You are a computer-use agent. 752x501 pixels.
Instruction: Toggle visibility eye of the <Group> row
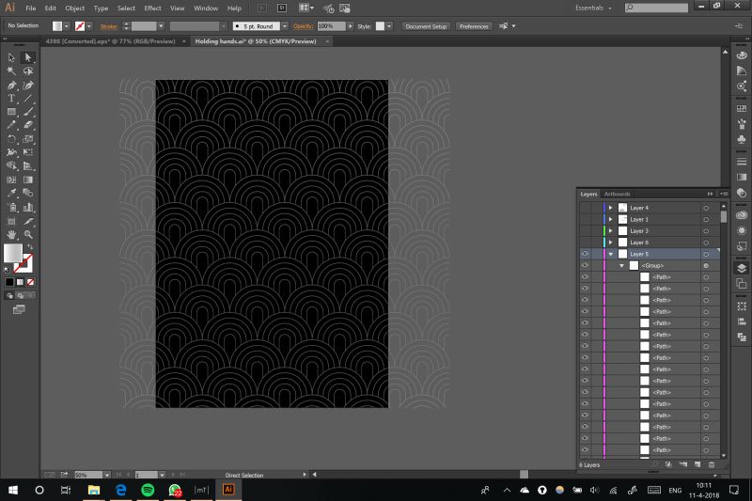pyautogui.click(x=585, y=265)
